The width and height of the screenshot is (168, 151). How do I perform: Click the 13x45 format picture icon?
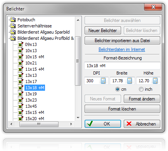tap(21, 106)
